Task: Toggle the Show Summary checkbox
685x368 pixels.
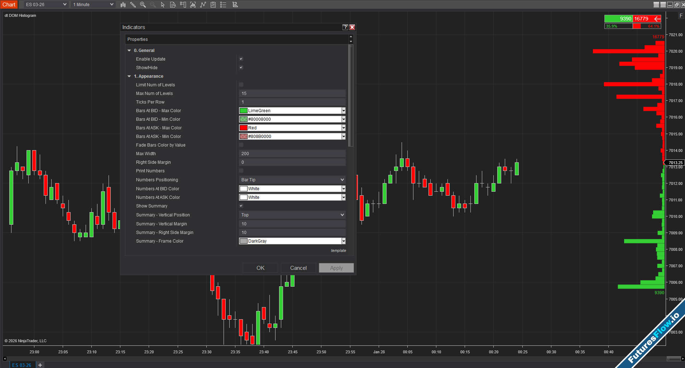Action: 241,206
